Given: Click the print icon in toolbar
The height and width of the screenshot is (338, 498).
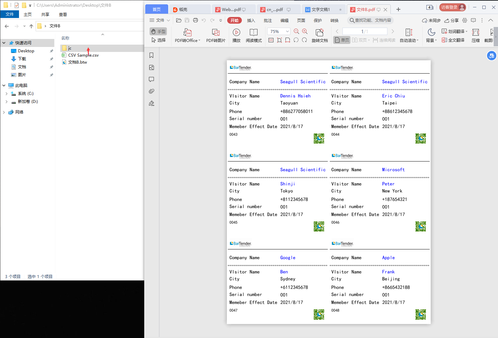Looking at the screenshot, I should pos(196,20).
